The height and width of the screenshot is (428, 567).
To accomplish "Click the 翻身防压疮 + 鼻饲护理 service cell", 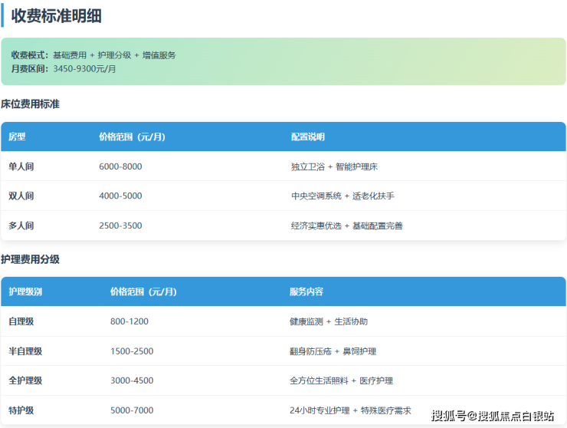I will [x=333, y=351].
